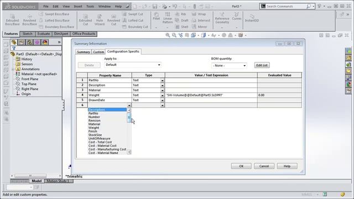Select the Revolved Cut tool
354x199 pixels.
point(113,20)
